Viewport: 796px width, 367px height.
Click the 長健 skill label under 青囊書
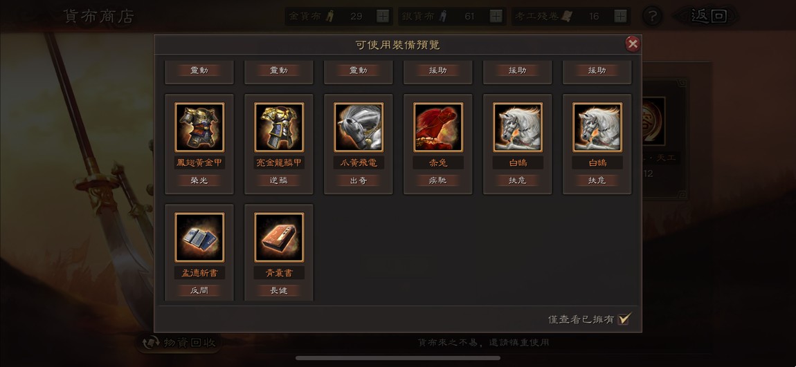pos(279,290)
